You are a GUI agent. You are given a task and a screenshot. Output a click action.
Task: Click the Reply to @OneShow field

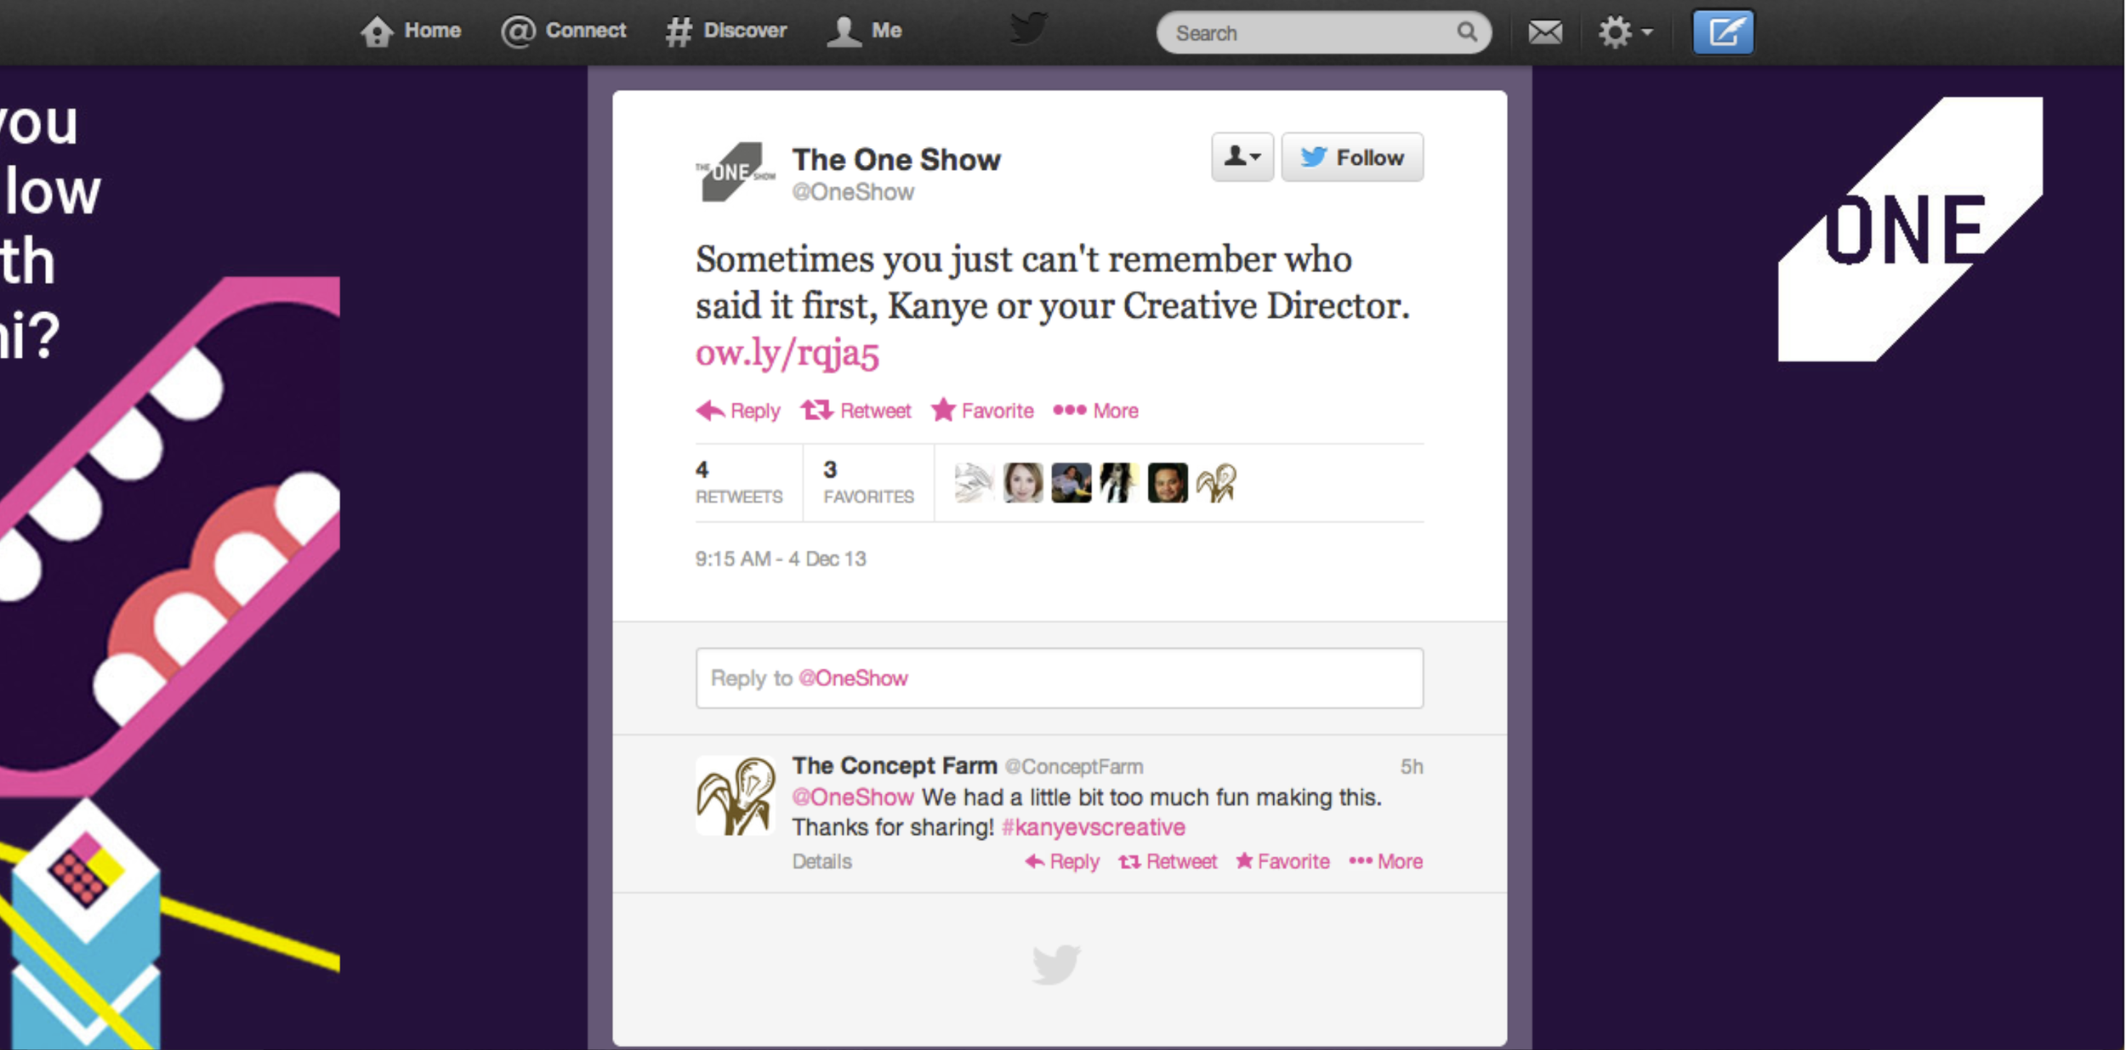[x=1059, y=678]
